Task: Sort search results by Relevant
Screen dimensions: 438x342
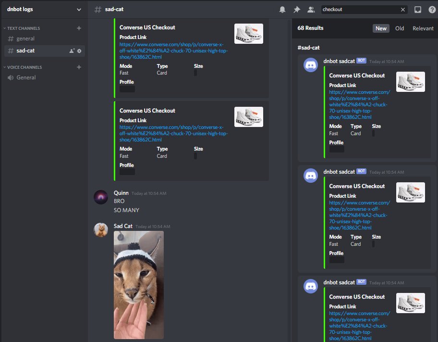Action: 423,28
